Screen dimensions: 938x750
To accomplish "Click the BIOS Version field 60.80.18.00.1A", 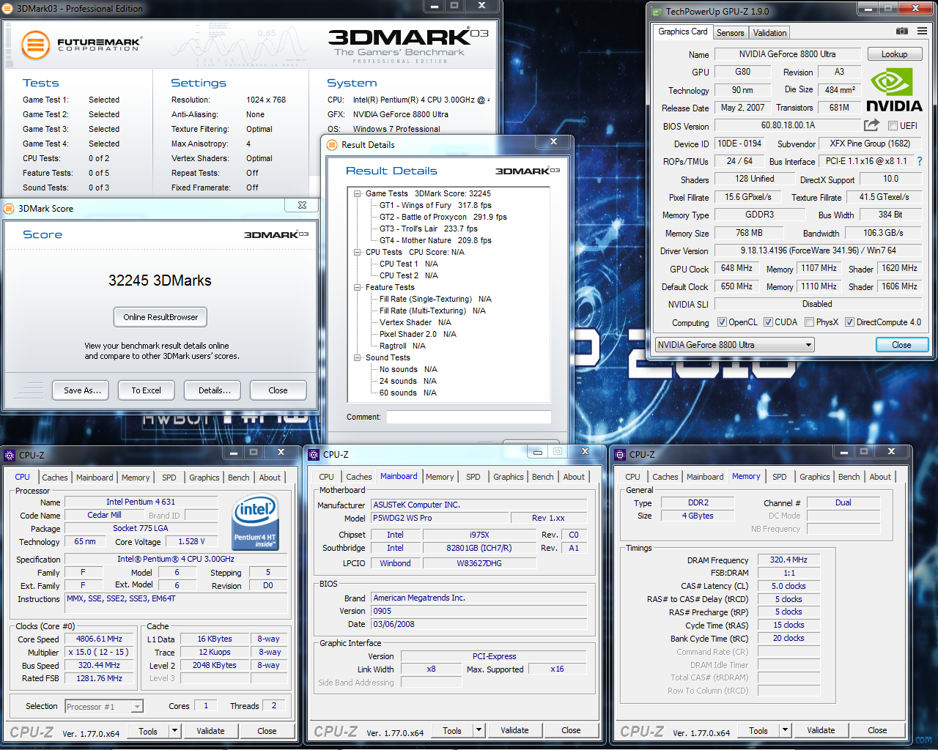I will click(x=787, y=125).
